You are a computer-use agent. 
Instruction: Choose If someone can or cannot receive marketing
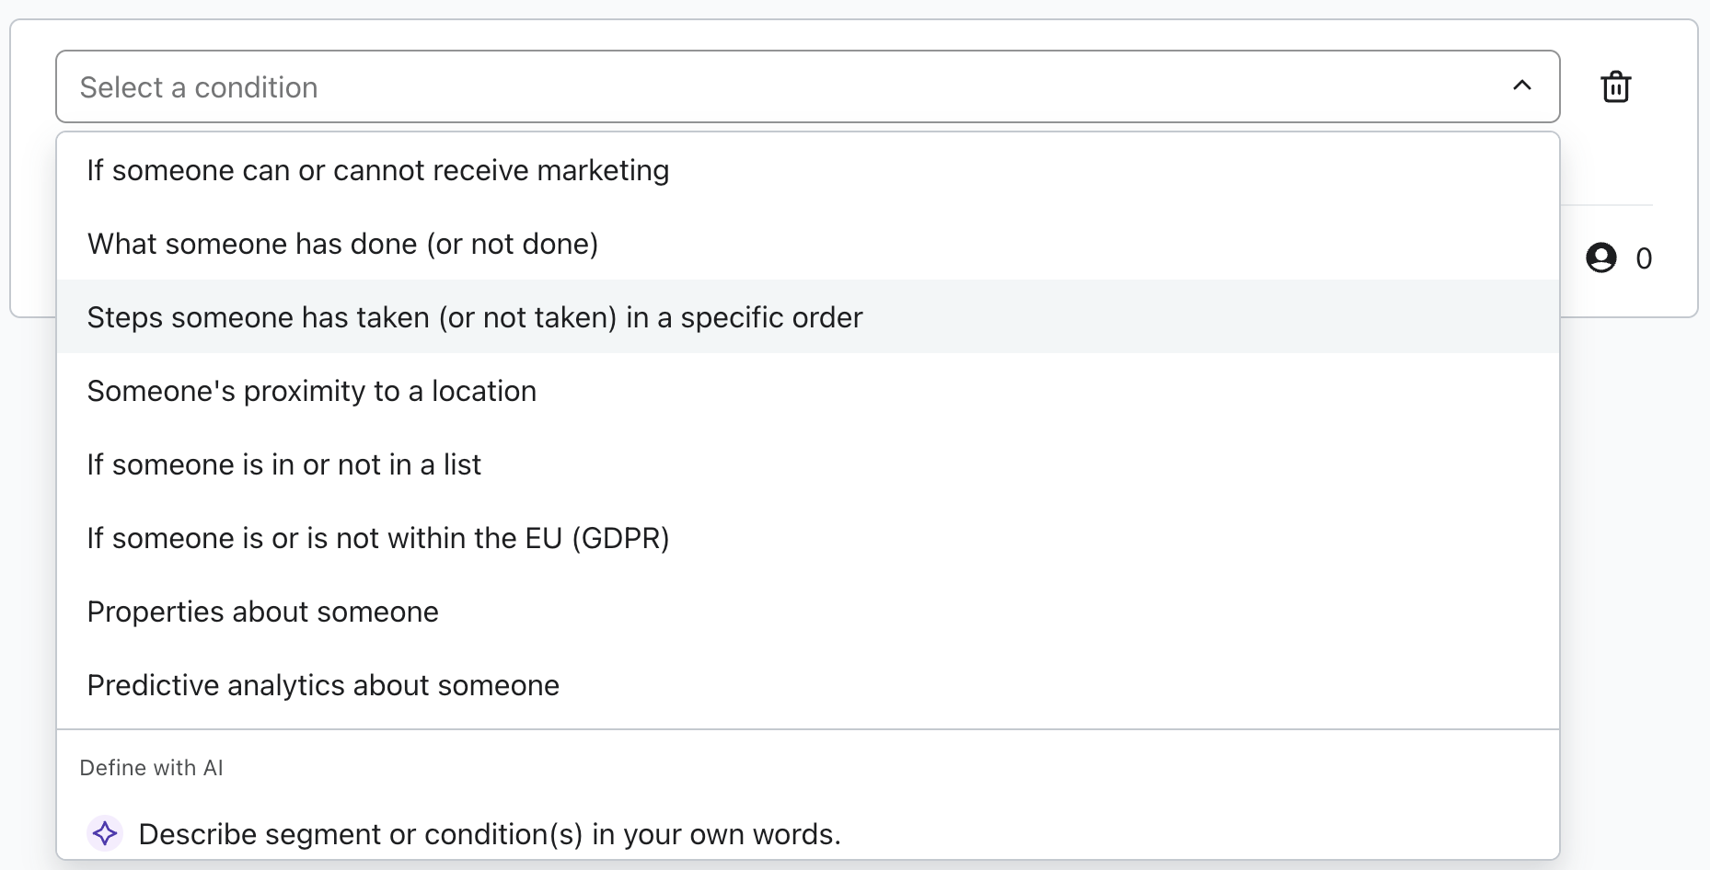(x=377, y=170)
